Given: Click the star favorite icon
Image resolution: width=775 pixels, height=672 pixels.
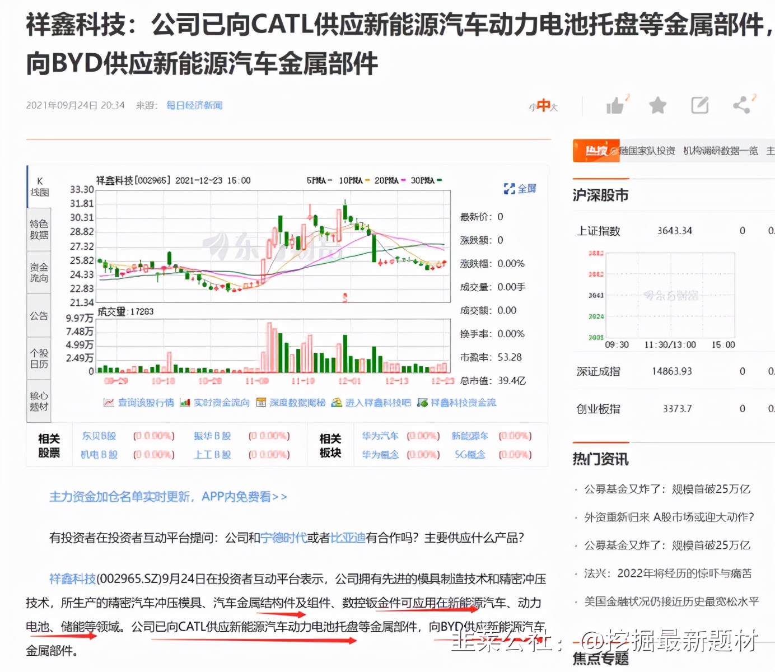Looking at the screenshot, I should tap(657, 105).
